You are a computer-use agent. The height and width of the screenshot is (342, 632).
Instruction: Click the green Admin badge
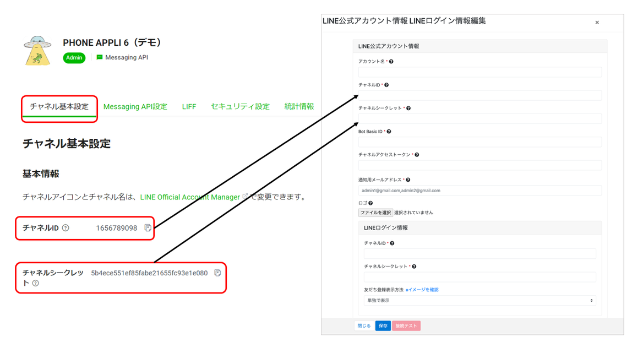click(74, 58)
